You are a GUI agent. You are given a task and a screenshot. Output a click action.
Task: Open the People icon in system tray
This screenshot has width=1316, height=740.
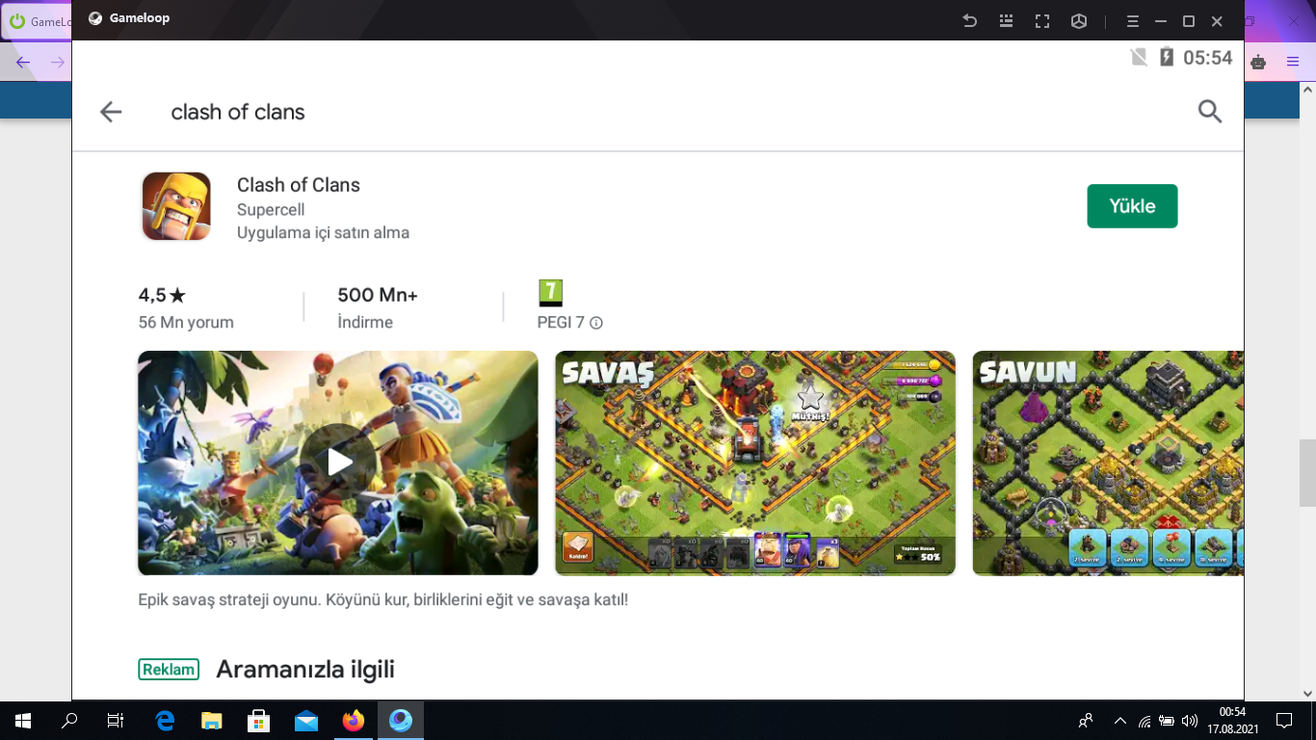point(1086,720)
